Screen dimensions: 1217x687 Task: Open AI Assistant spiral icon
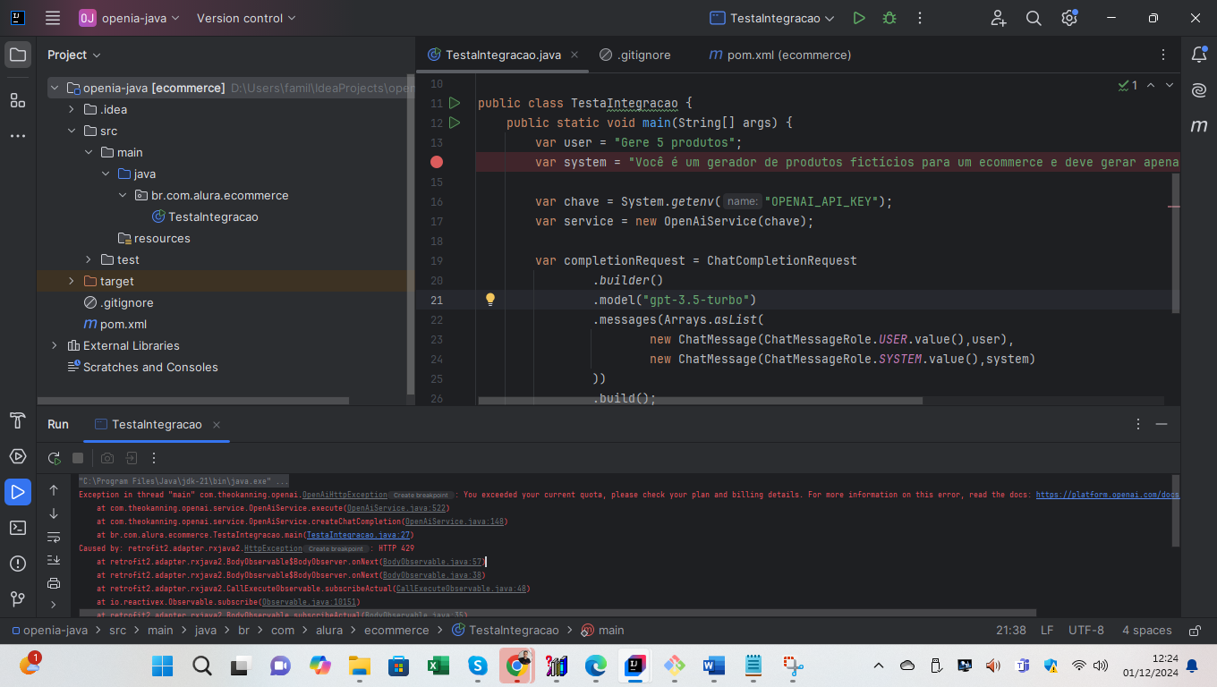point(1199,90)
